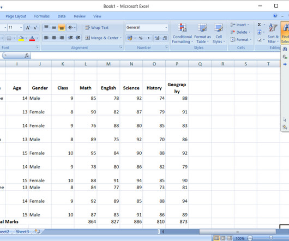Viewport: 289px width, 241px height.
Task: Open the Data tab
Action: (62, 16)
